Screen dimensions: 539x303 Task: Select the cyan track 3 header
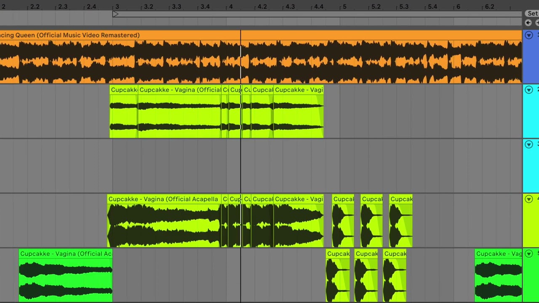pyautogui.click(x=531, y=166)
